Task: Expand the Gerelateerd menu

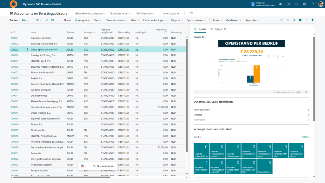Action: coord(234,20)
